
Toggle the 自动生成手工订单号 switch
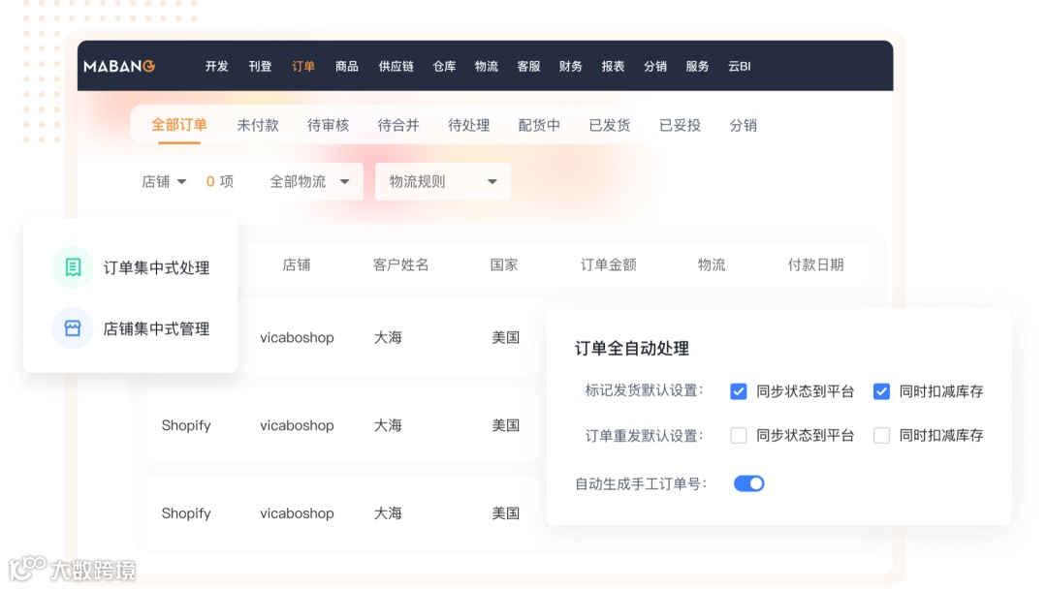pos(748,483)
